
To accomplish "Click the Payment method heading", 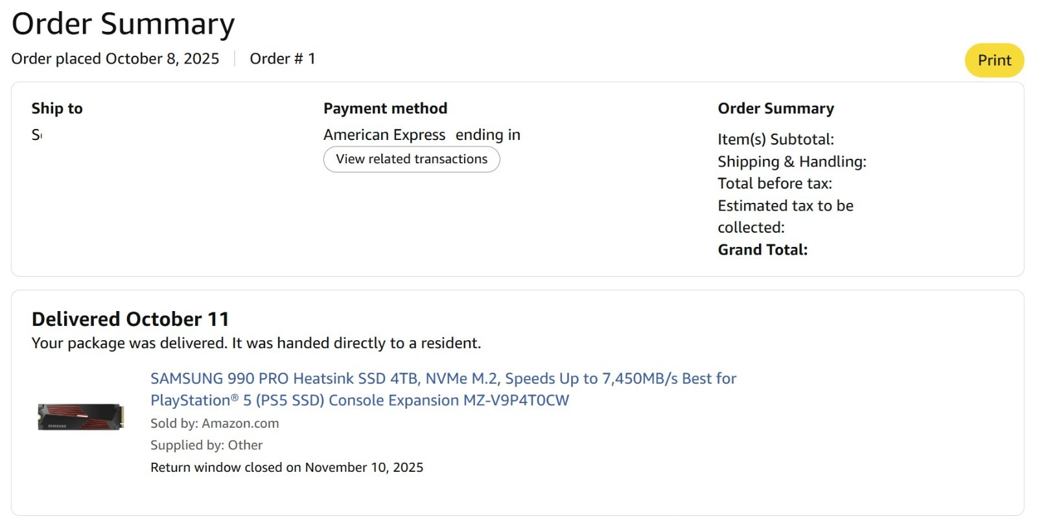I will (385, 108).
